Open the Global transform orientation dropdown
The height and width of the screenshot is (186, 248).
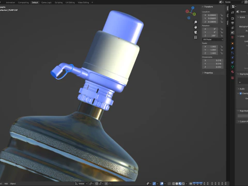81,183
